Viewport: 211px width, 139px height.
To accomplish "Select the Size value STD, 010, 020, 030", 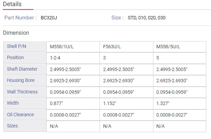I will (147, 18).
